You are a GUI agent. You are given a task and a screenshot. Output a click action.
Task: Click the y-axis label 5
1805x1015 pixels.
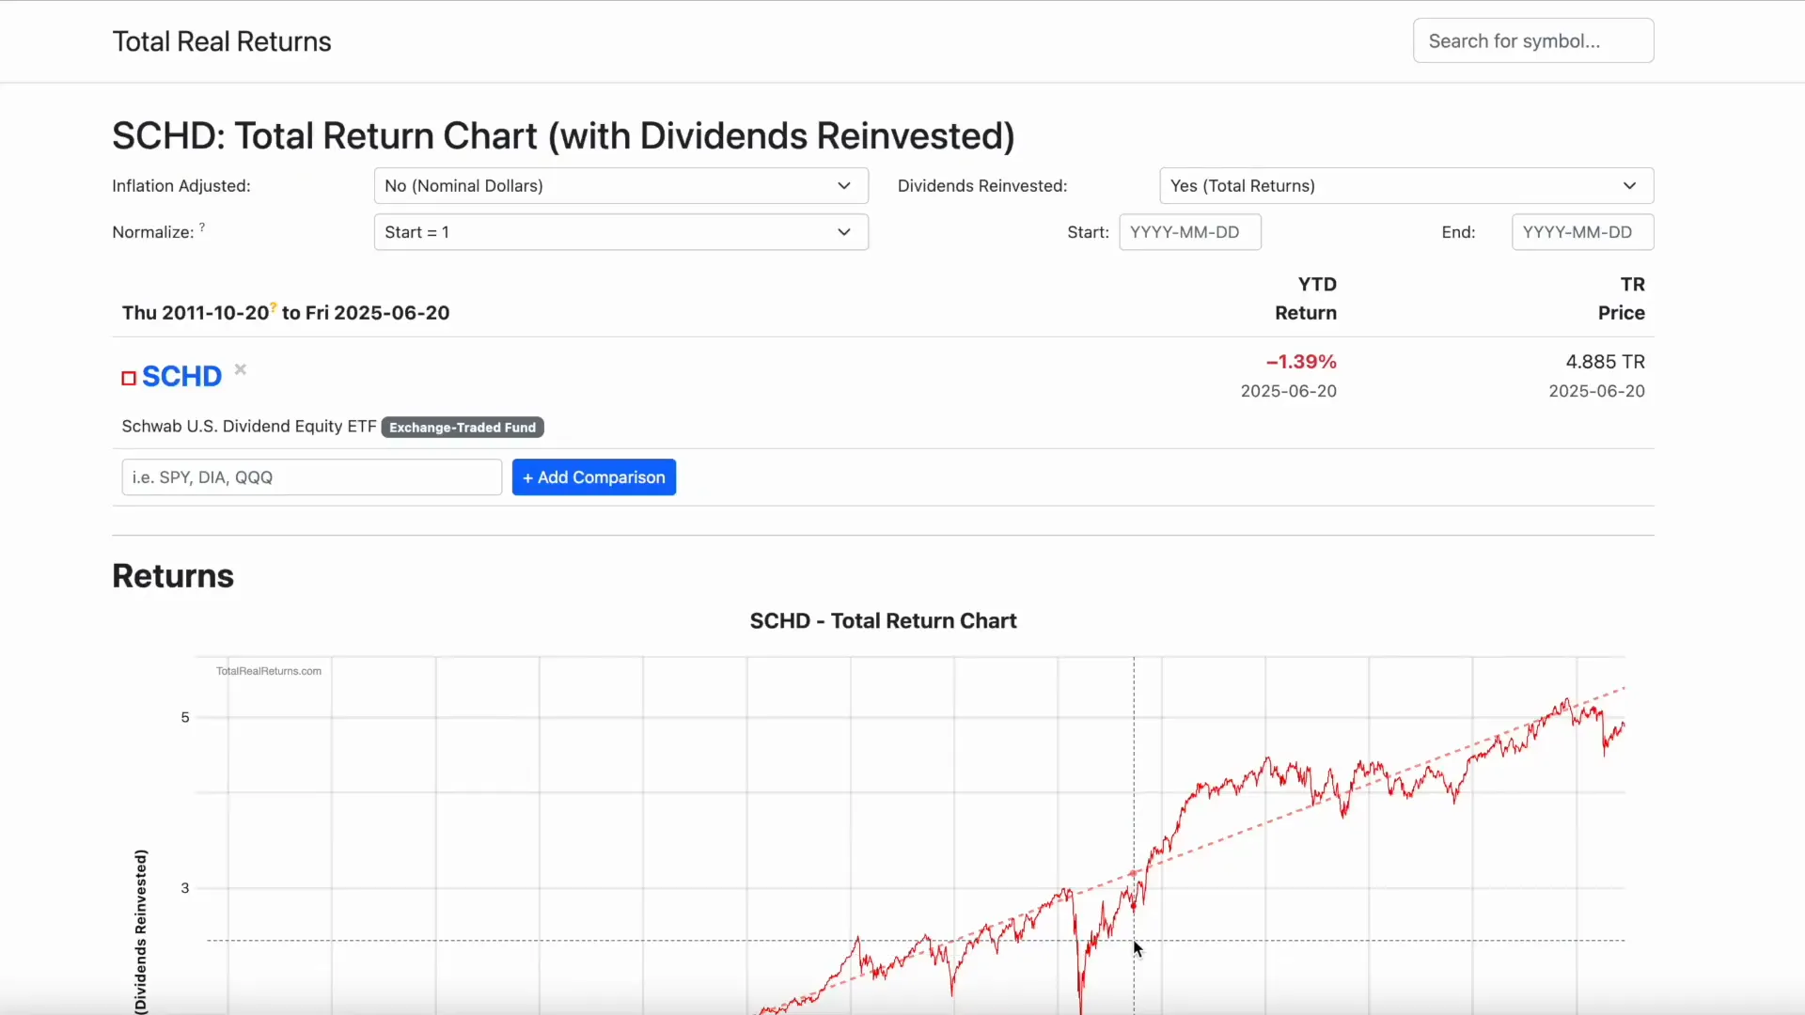point(185,717)
